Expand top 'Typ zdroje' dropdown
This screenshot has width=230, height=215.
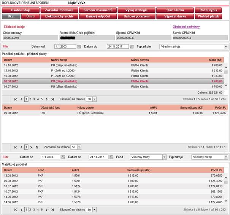tap(226, 46)
